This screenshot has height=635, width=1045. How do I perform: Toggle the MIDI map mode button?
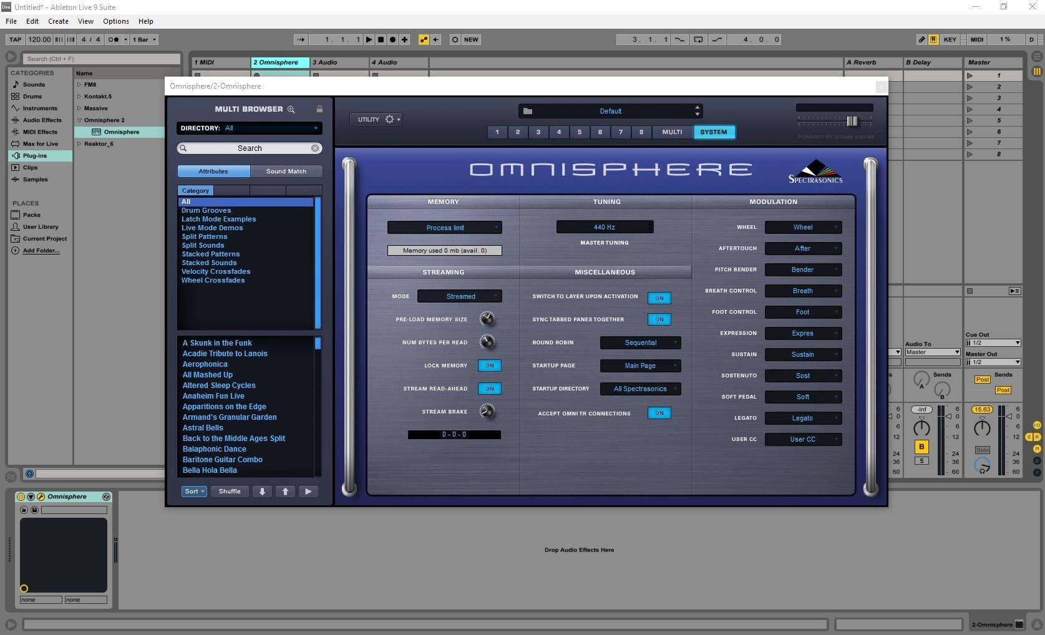pos(977,39)
